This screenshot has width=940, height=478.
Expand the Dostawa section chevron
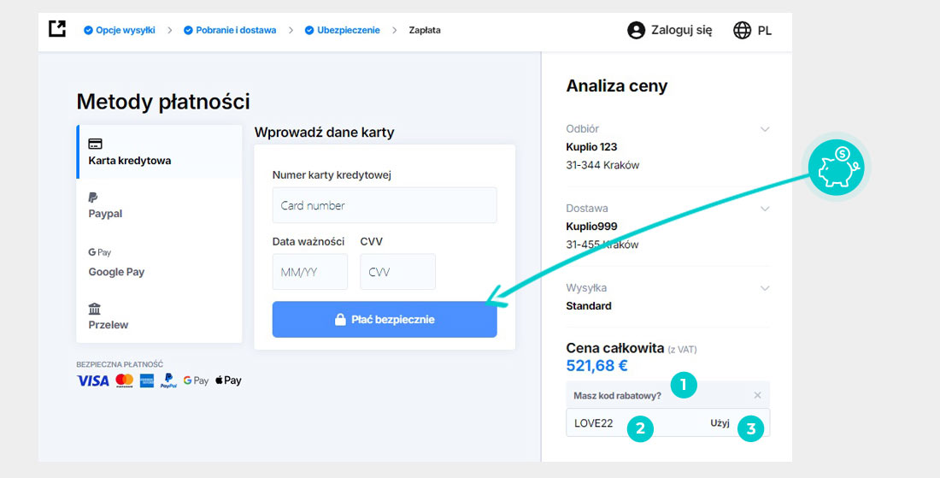764,209
